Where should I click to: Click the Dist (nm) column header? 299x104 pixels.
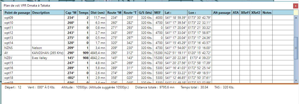click(98, 13)
